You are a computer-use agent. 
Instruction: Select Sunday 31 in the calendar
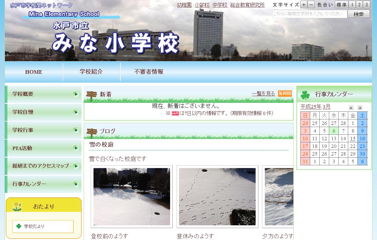(x=305, y=161)
